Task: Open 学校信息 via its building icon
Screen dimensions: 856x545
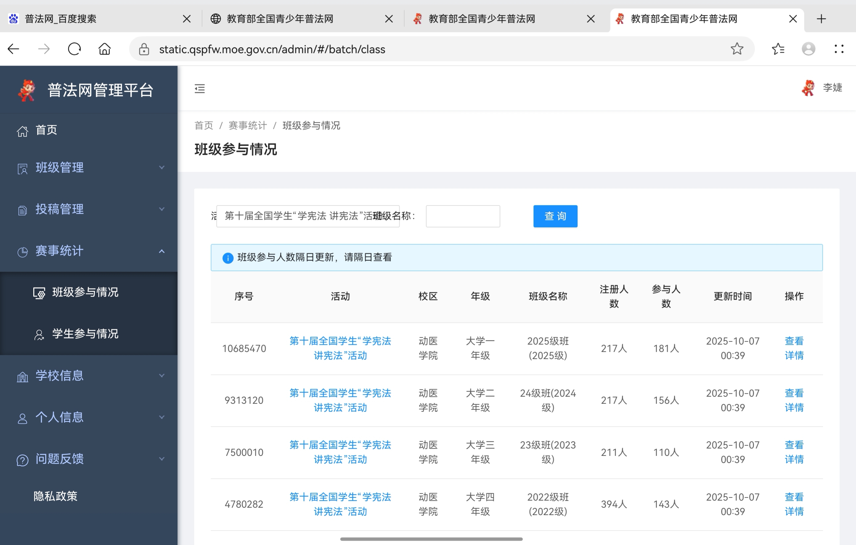Action: 22,376
